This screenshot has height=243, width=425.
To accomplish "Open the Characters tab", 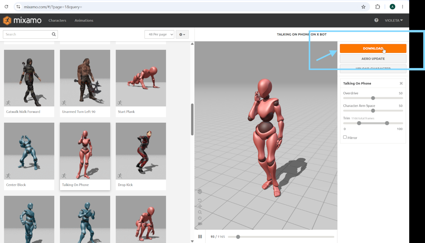I will [57, 20].
